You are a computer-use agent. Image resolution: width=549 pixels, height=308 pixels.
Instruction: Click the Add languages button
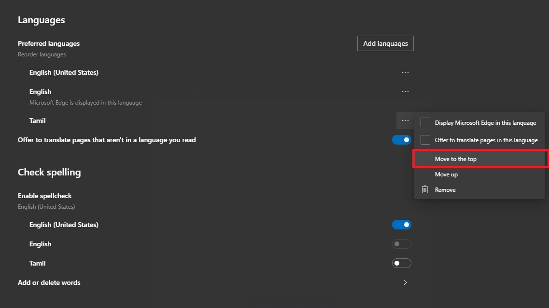pyautogui.click(x=385, y=43)
